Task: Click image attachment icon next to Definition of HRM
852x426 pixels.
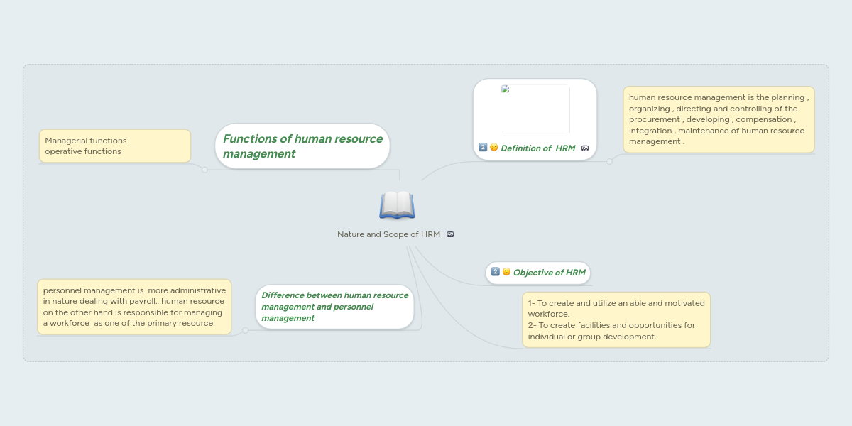Action: [x=585, y=148]
